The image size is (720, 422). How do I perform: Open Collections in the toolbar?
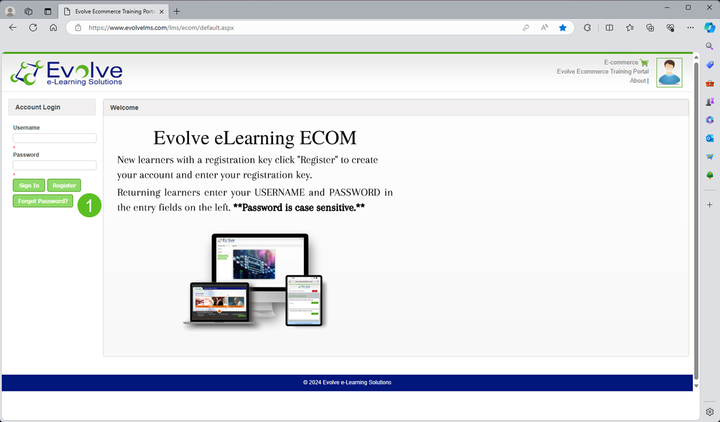click(x=650, y=27)
